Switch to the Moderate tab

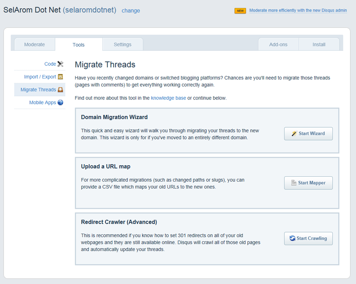pos(34,44)
